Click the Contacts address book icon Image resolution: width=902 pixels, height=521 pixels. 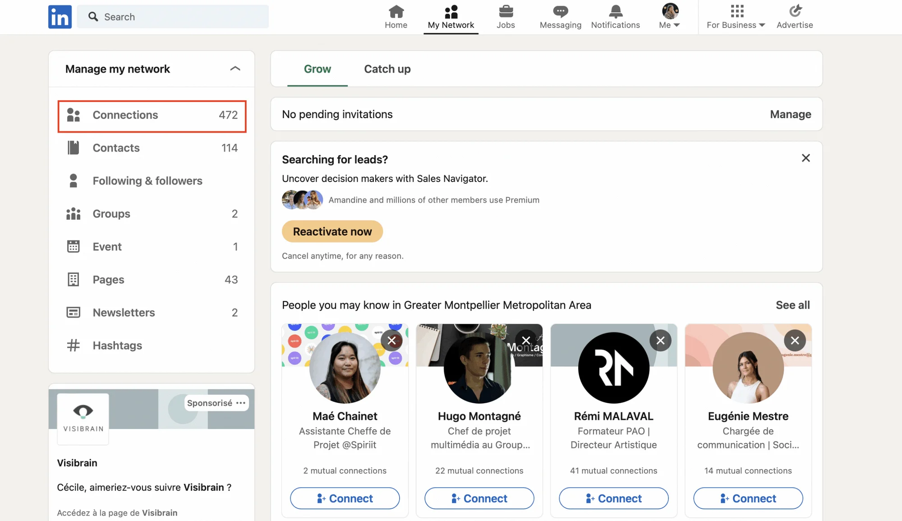point(73,148)
